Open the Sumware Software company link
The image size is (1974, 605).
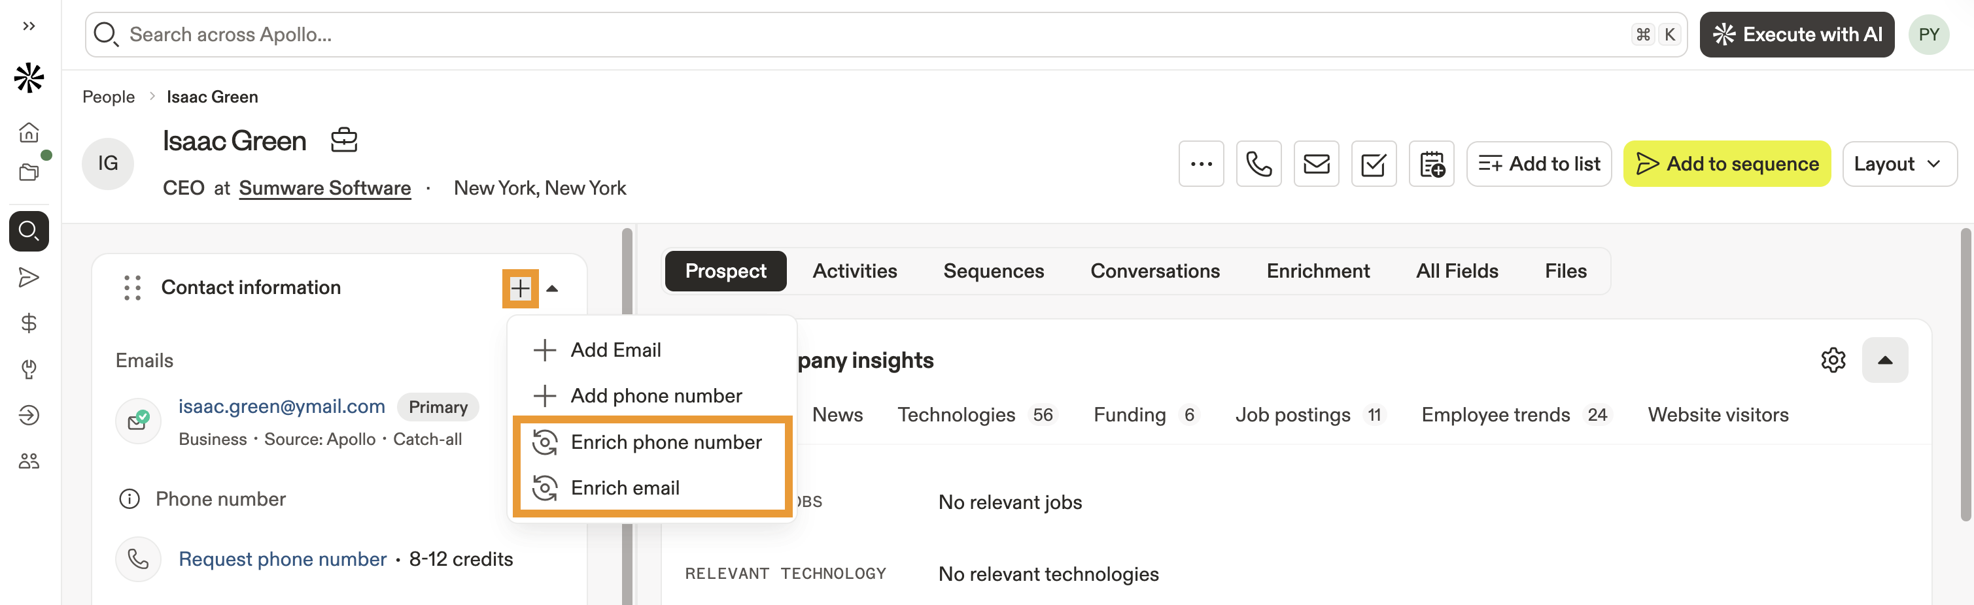(325, 188)
